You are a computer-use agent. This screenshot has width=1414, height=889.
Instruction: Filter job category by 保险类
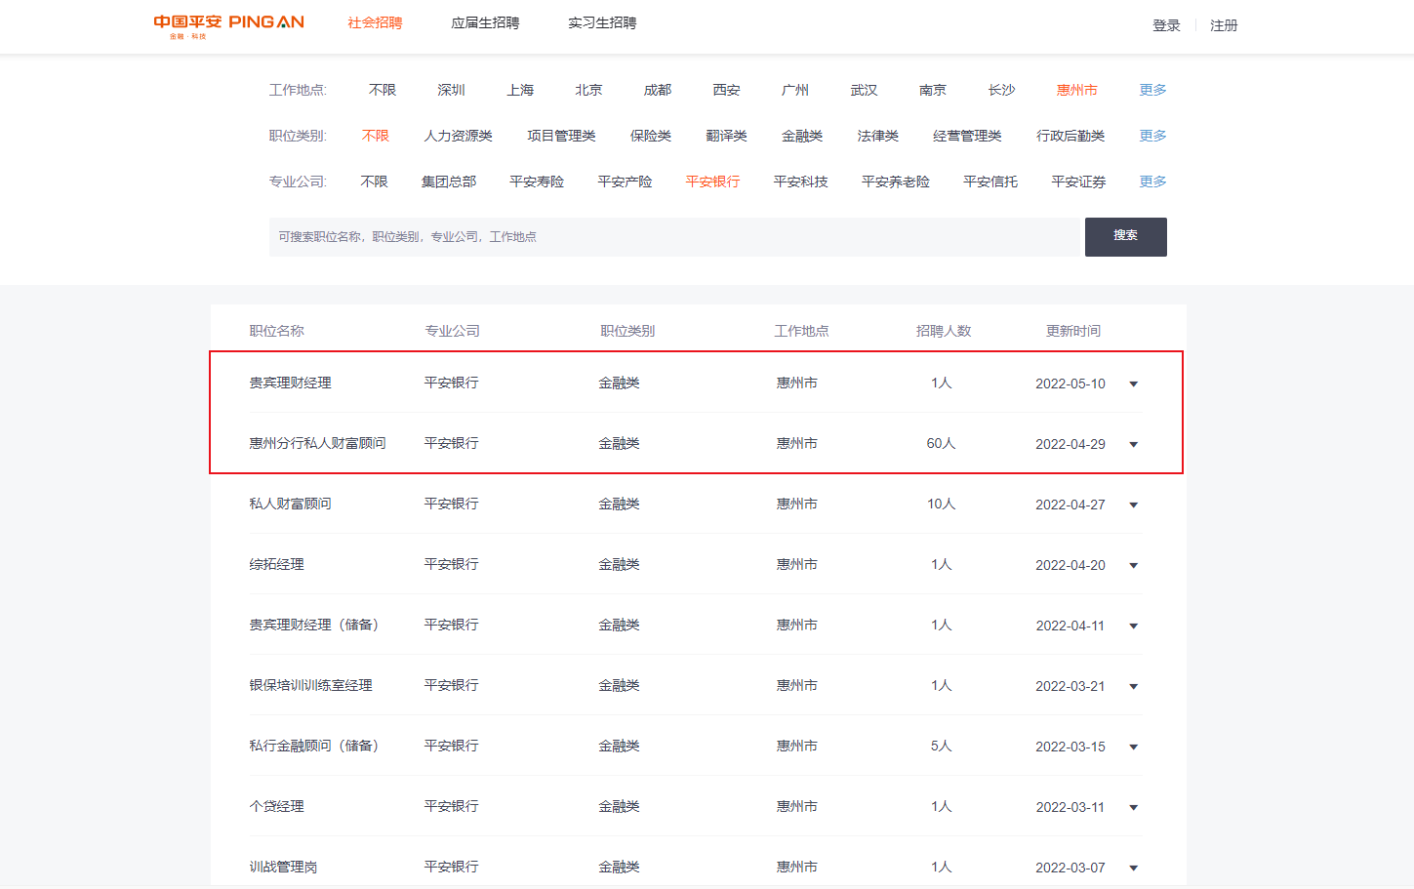(651, 136)
